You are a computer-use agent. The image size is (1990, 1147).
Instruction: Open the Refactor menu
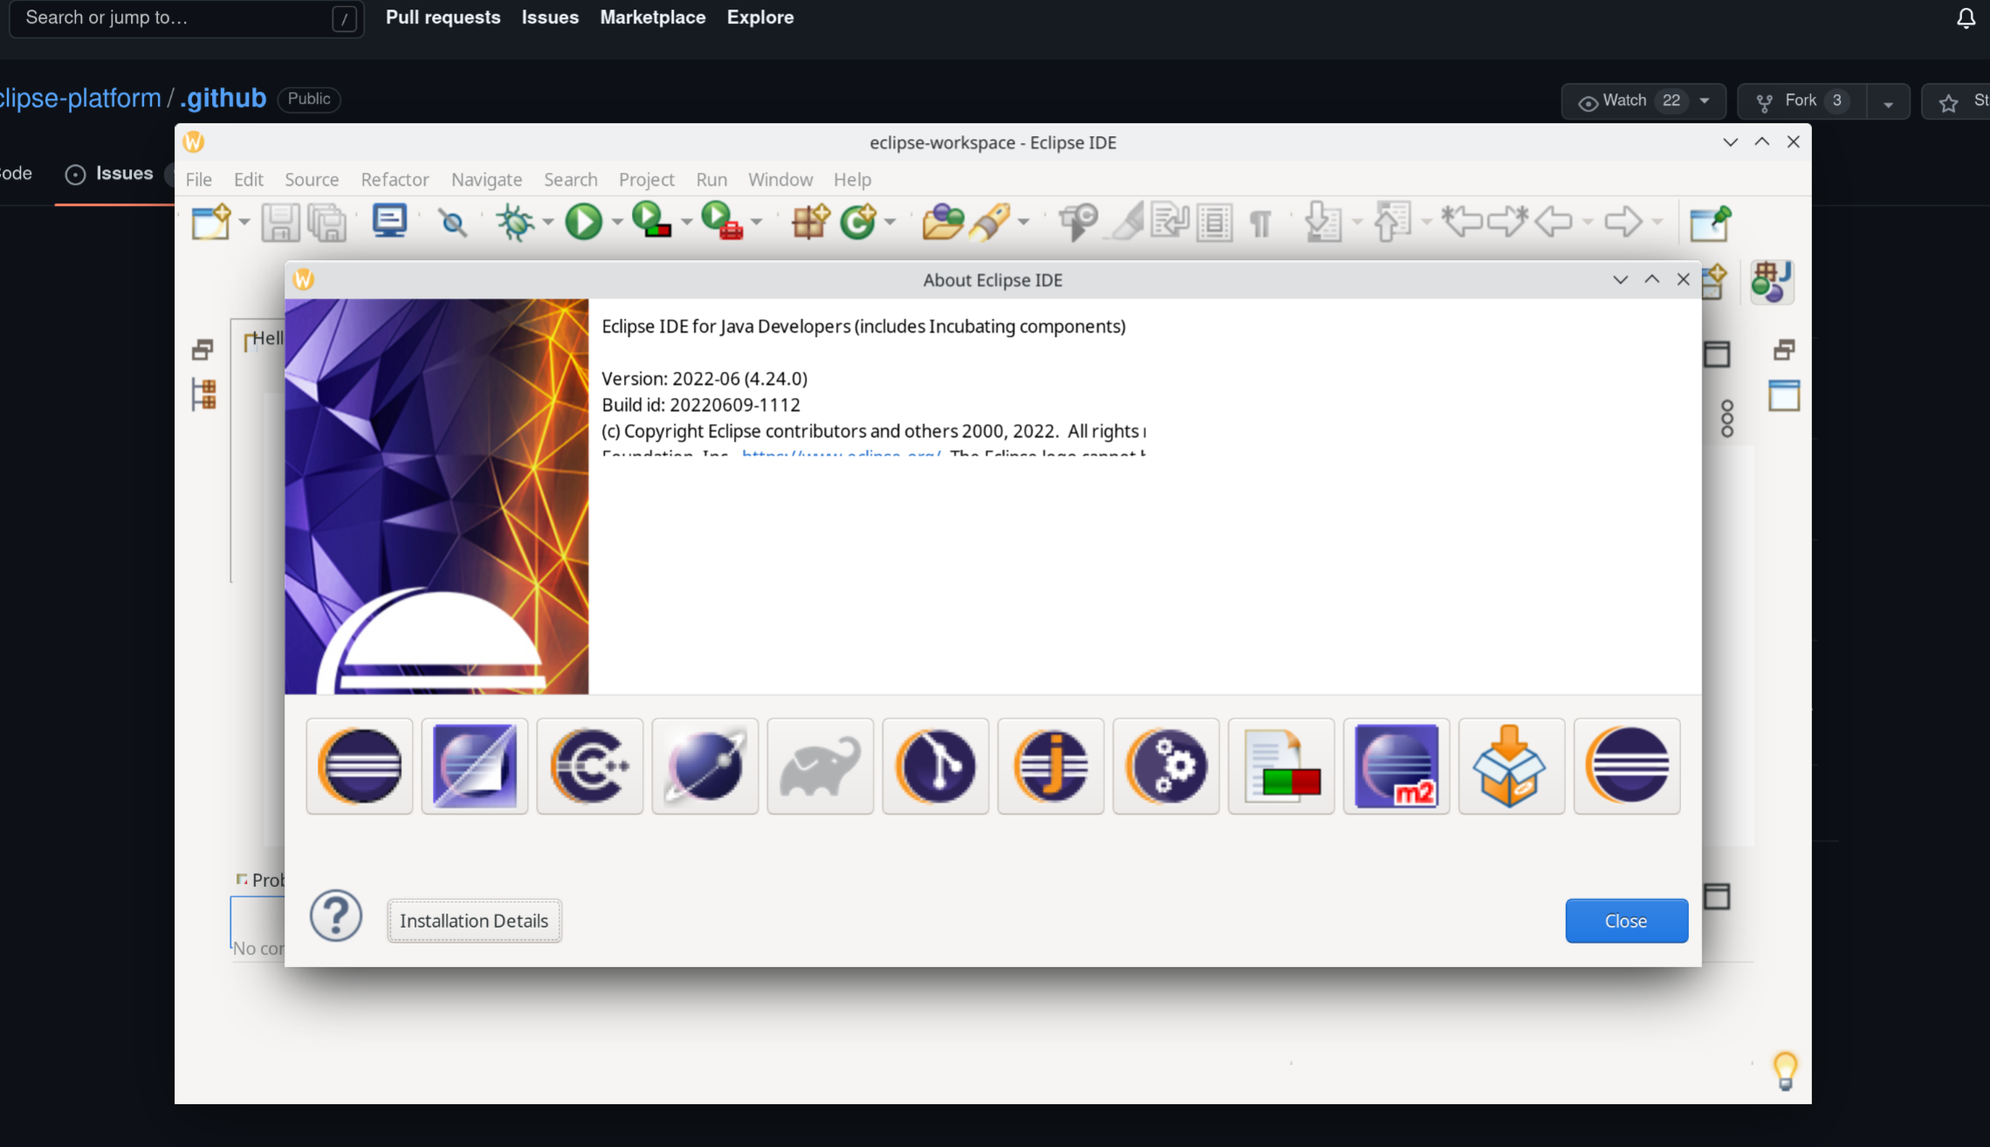pyautogui.click(x=395, y=180)
